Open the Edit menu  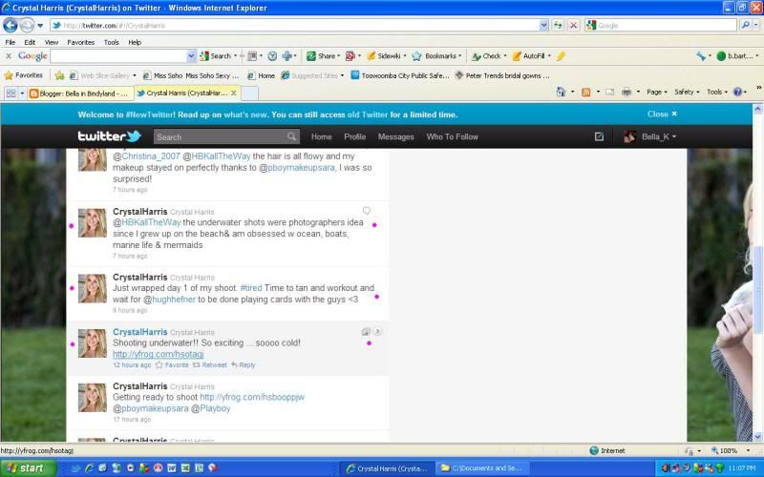[x=30, y=42]
